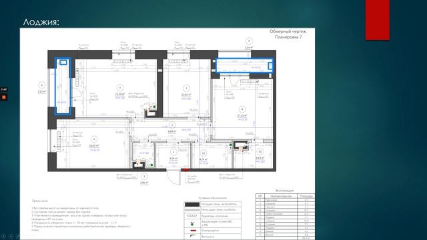The width and height of the screenshot is (427, 240).
Task: Click room number 3 circle below entrance door
Action: (x=144, y=177)
